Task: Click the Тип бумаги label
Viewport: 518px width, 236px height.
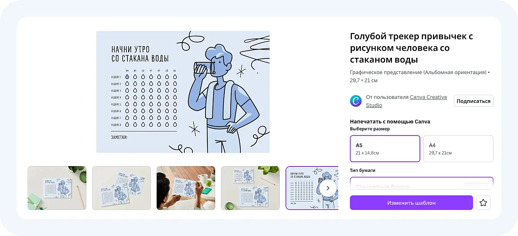Action: [363, 170]
